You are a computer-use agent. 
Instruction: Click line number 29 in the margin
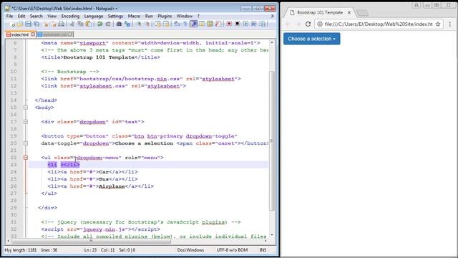click(x=14, y=208)
